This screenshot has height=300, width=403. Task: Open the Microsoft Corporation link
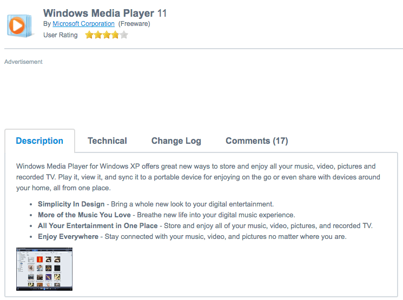(83, 24)
